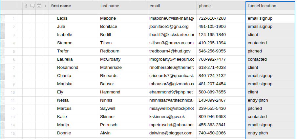Select row number 8
This screenshot has height=139, width=297.
(13, 76)
